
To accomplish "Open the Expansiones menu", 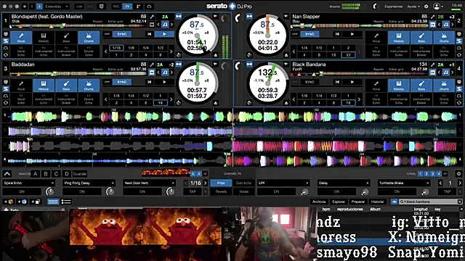I will [394, 7].
